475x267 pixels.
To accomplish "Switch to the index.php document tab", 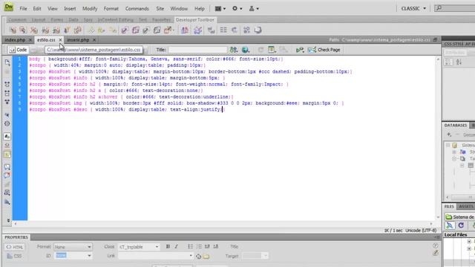I will click(15, 40).
